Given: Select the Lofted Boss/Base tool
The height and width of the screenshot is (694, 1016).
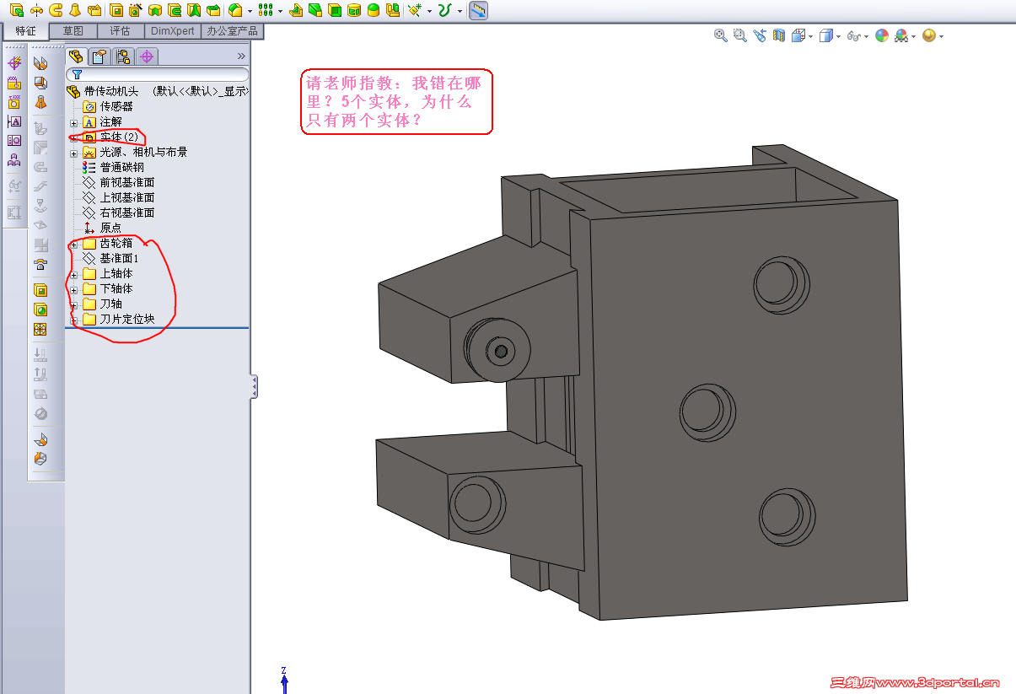Looking at the screenshot, I should point(75,10).
